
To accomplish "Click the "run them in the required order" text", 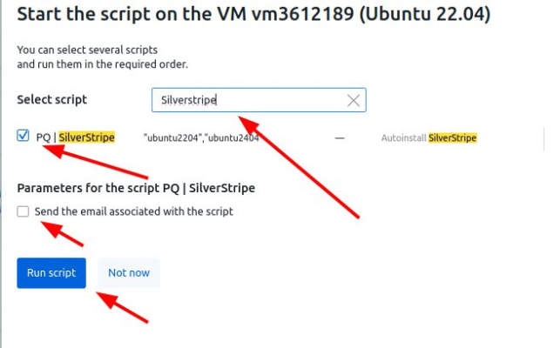I will (x=103, y=64).
